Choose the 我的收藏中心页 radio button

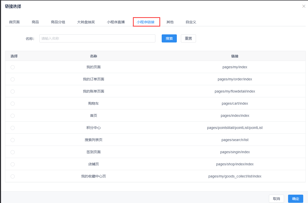pos(13,176)
